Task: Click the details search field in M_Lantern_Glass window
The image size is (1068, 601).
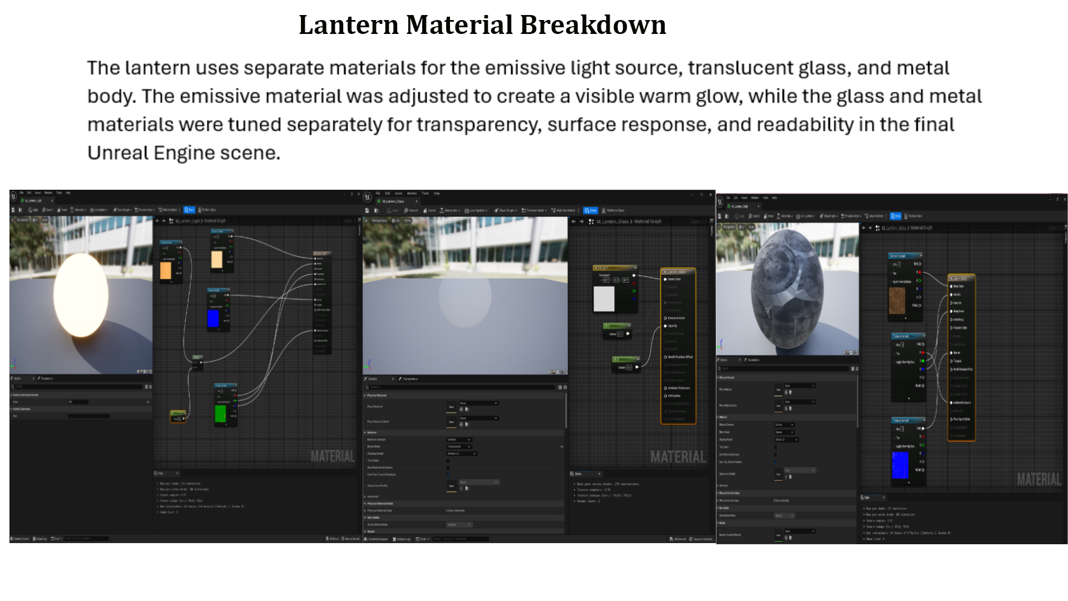Action: coord(460,387)
